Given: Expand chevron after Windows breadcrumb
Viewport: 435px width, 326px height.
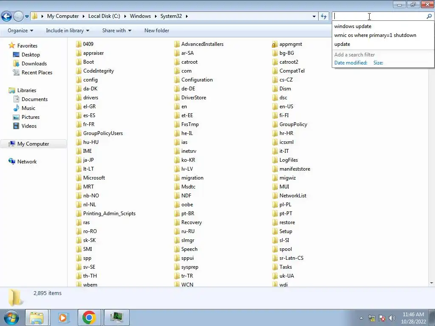Looking at the screenshot, I should tap(155, 16).
